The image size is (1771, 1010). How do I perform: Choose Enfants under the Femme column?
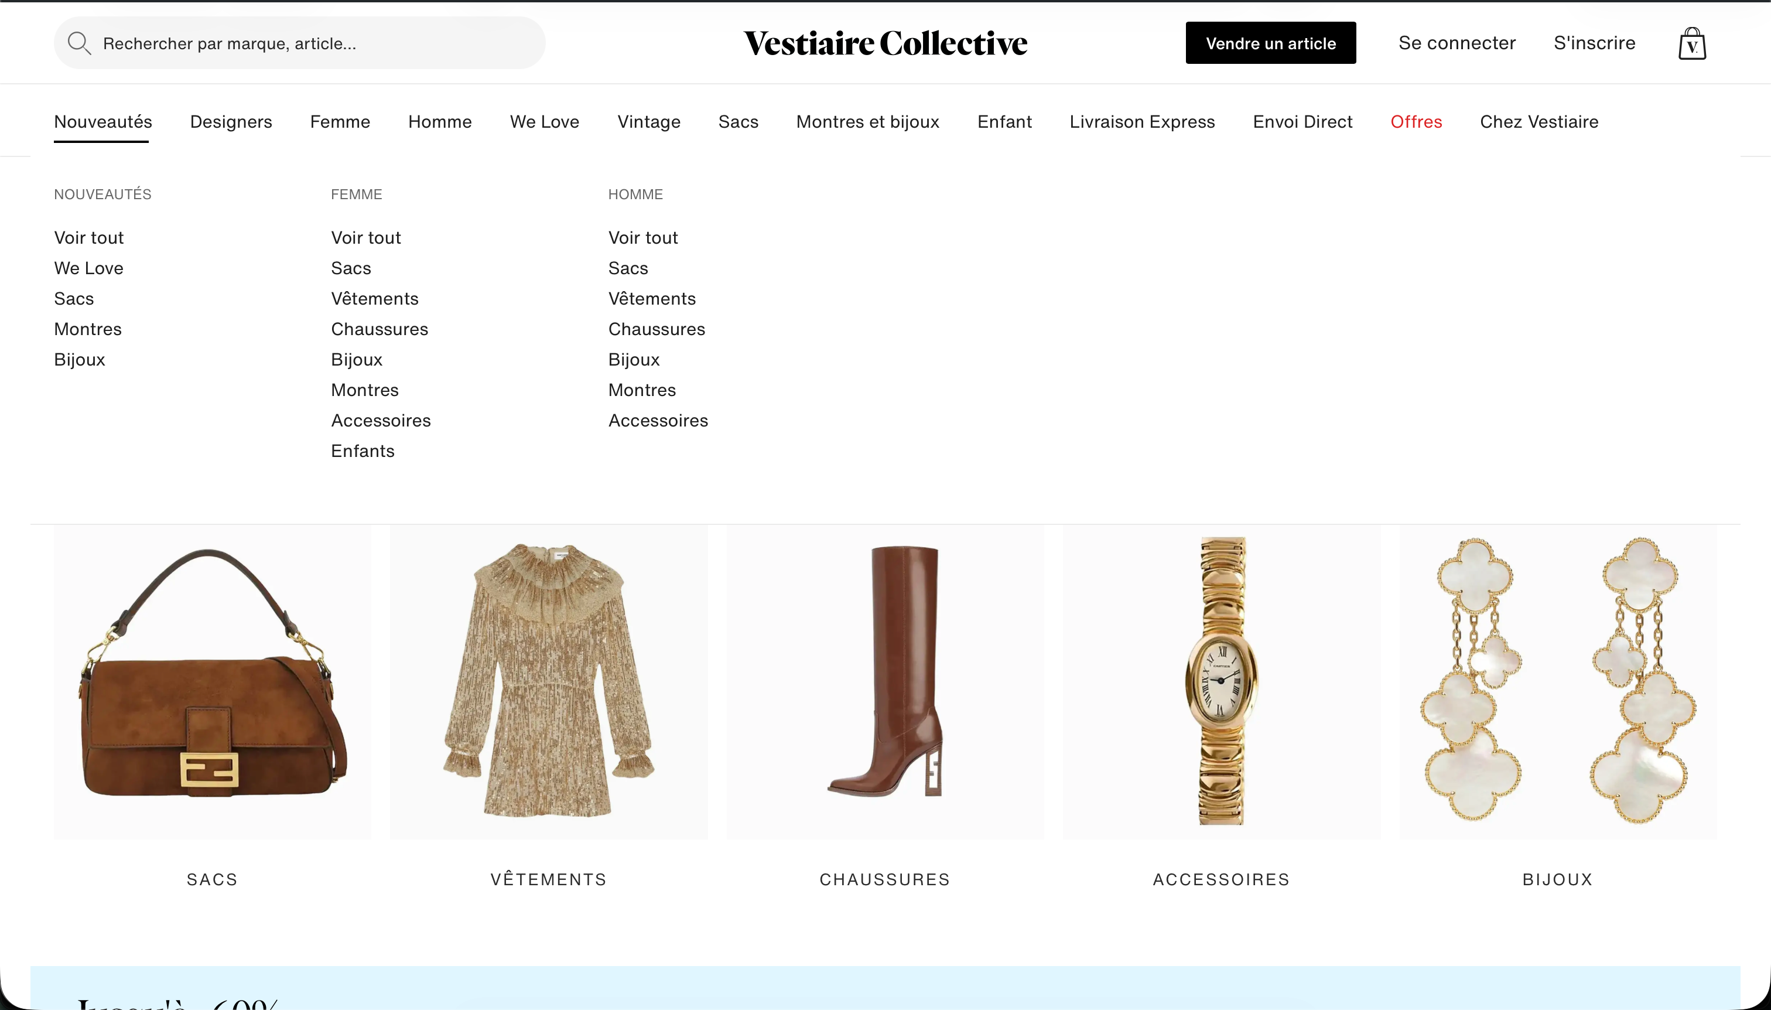(x=363, y=451)
